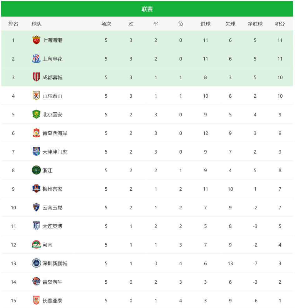Click the Shanghai Shenhua (上海申花) crest icon
This screenshot has height=308, width=300.
(x=36, y=59)
